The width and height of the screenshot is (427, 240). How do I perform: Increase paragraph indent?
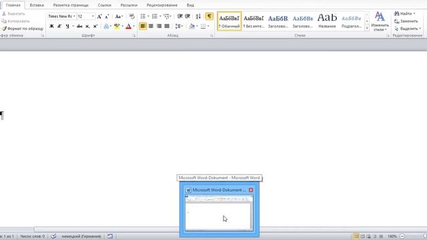[x=187, y=17]
